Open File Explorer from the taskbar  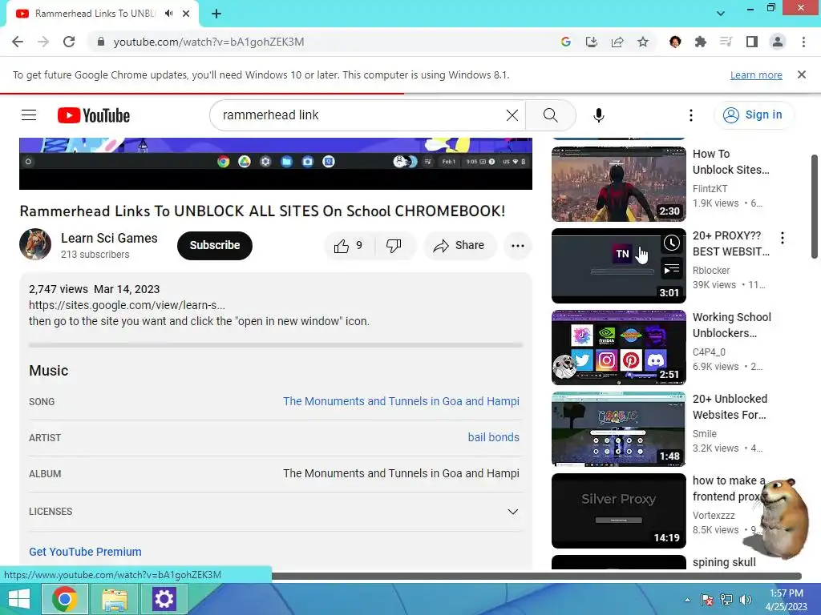tap(115, 599)
